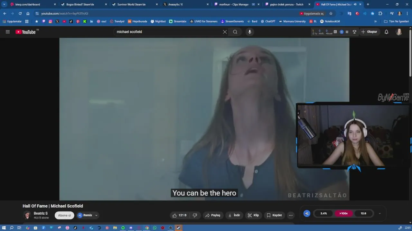Viewport: 412px width, 231px height.
Task: Open the Marmara University bookmark
Action: (x=292, y=21)
